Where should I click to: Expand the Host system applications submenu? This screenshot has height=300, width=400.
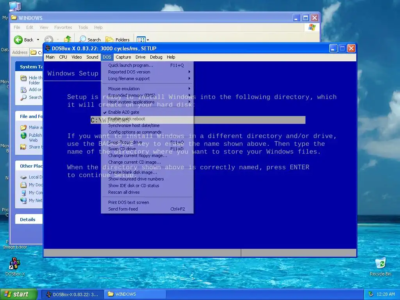(x=147, y=102)
